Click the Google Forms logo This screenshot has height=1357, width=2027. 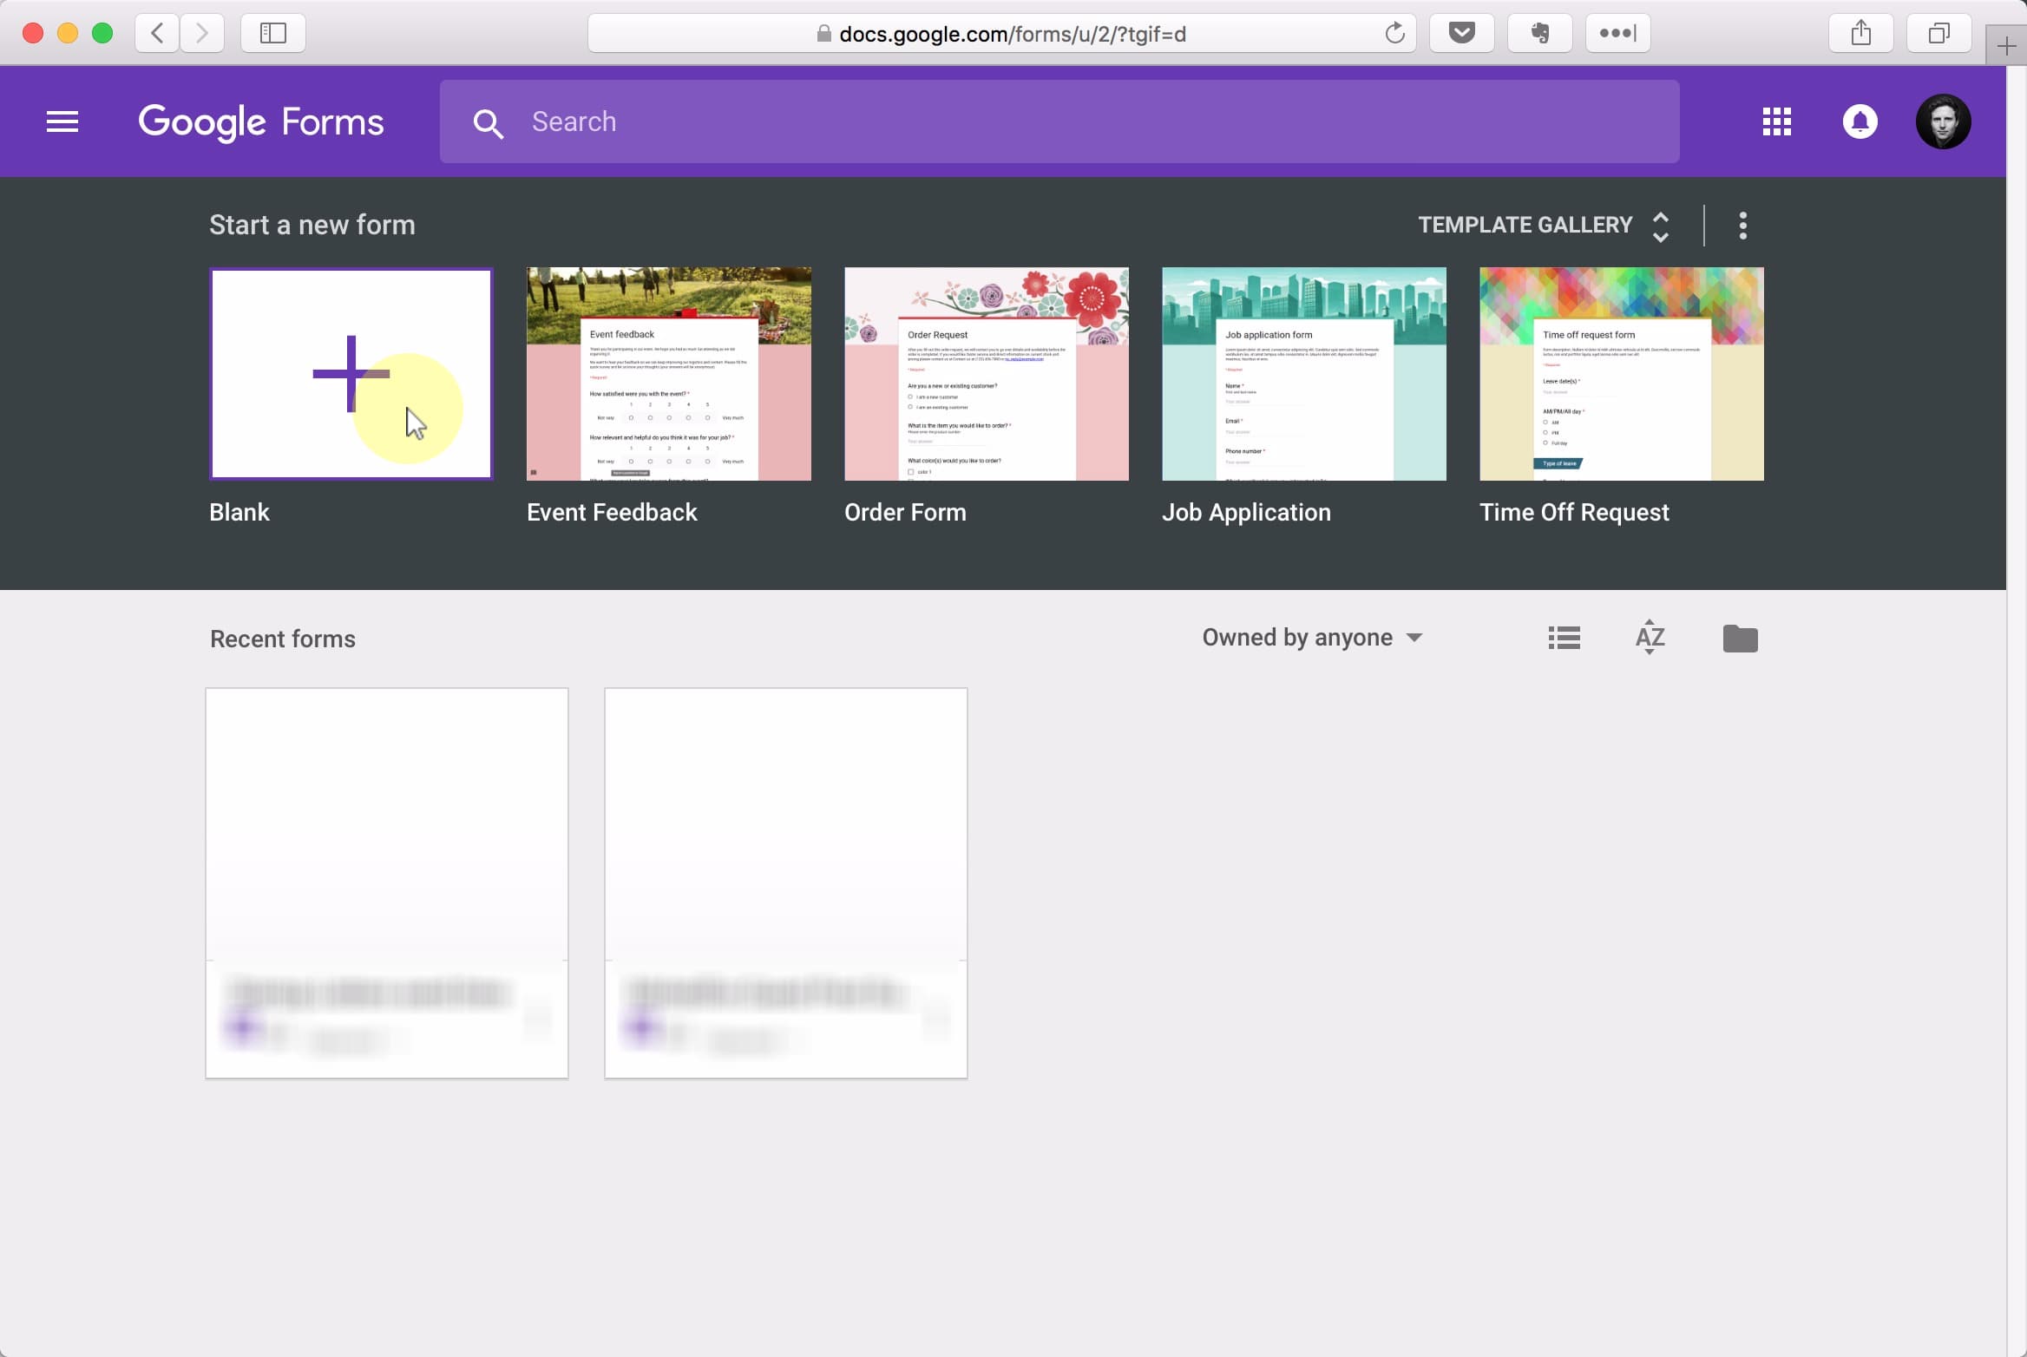coord(261,122)
